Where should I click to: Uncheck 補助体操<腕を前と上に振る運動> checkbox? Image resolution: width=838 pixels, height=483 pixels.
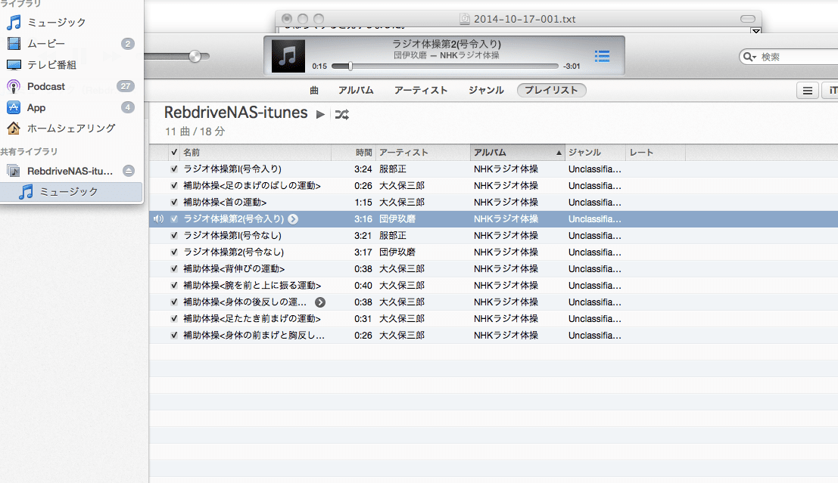(173, 285)
